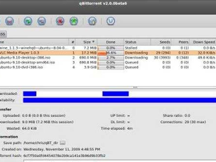
Task: Click the blue availability bar
Action: [120, 100]
